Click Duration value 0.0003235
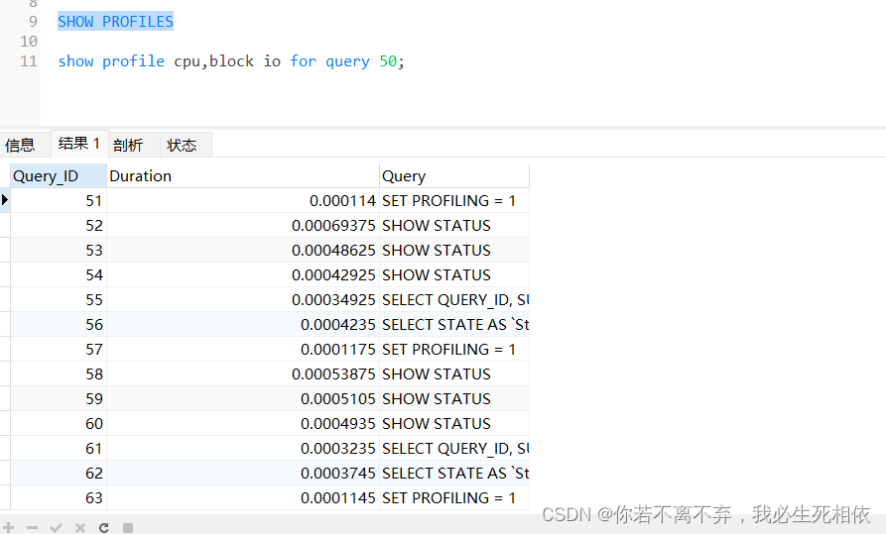The height and width of the screenshot is (534, 886). click(243, 449)
